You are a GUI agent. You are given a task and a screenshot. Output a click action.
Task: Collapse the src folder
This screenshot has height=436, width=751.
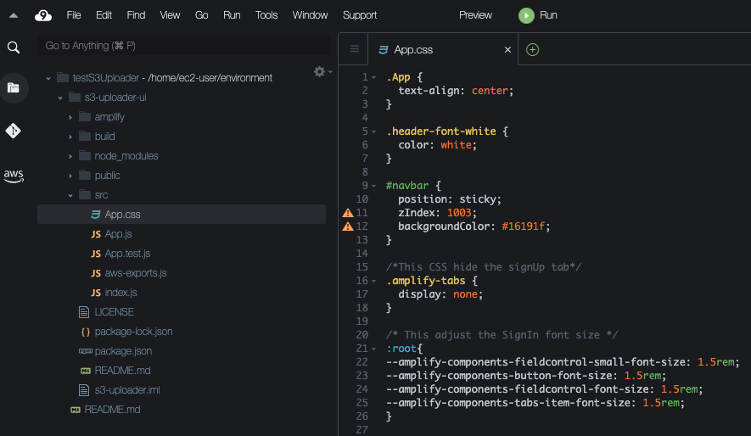pyautogui.click(x=70, y=195)
